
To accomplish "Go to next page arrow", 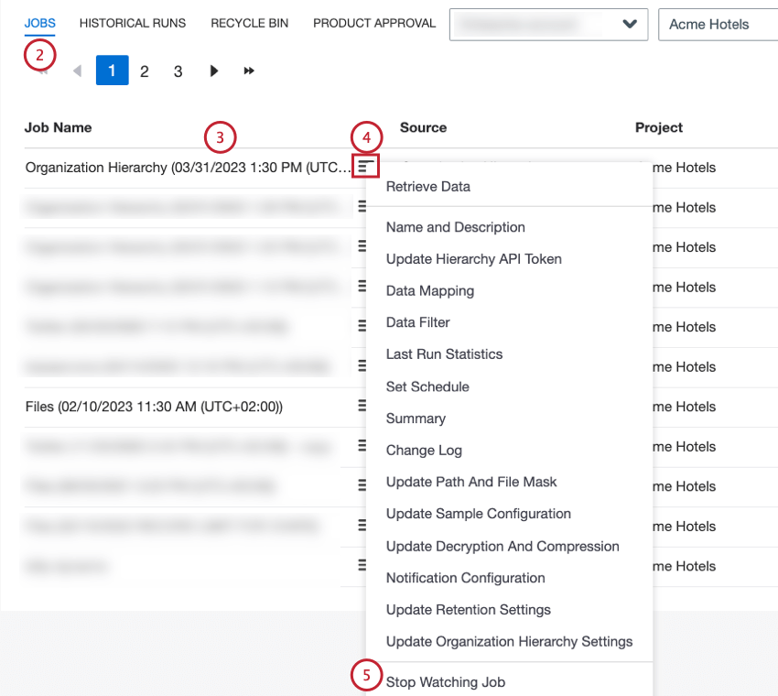I will click(214, 71).
